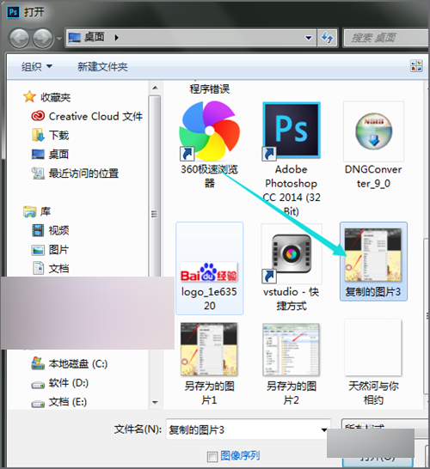Click the refresh icon next to the address bar
This screenshot has height=469, width=430.
click(327, 38)
